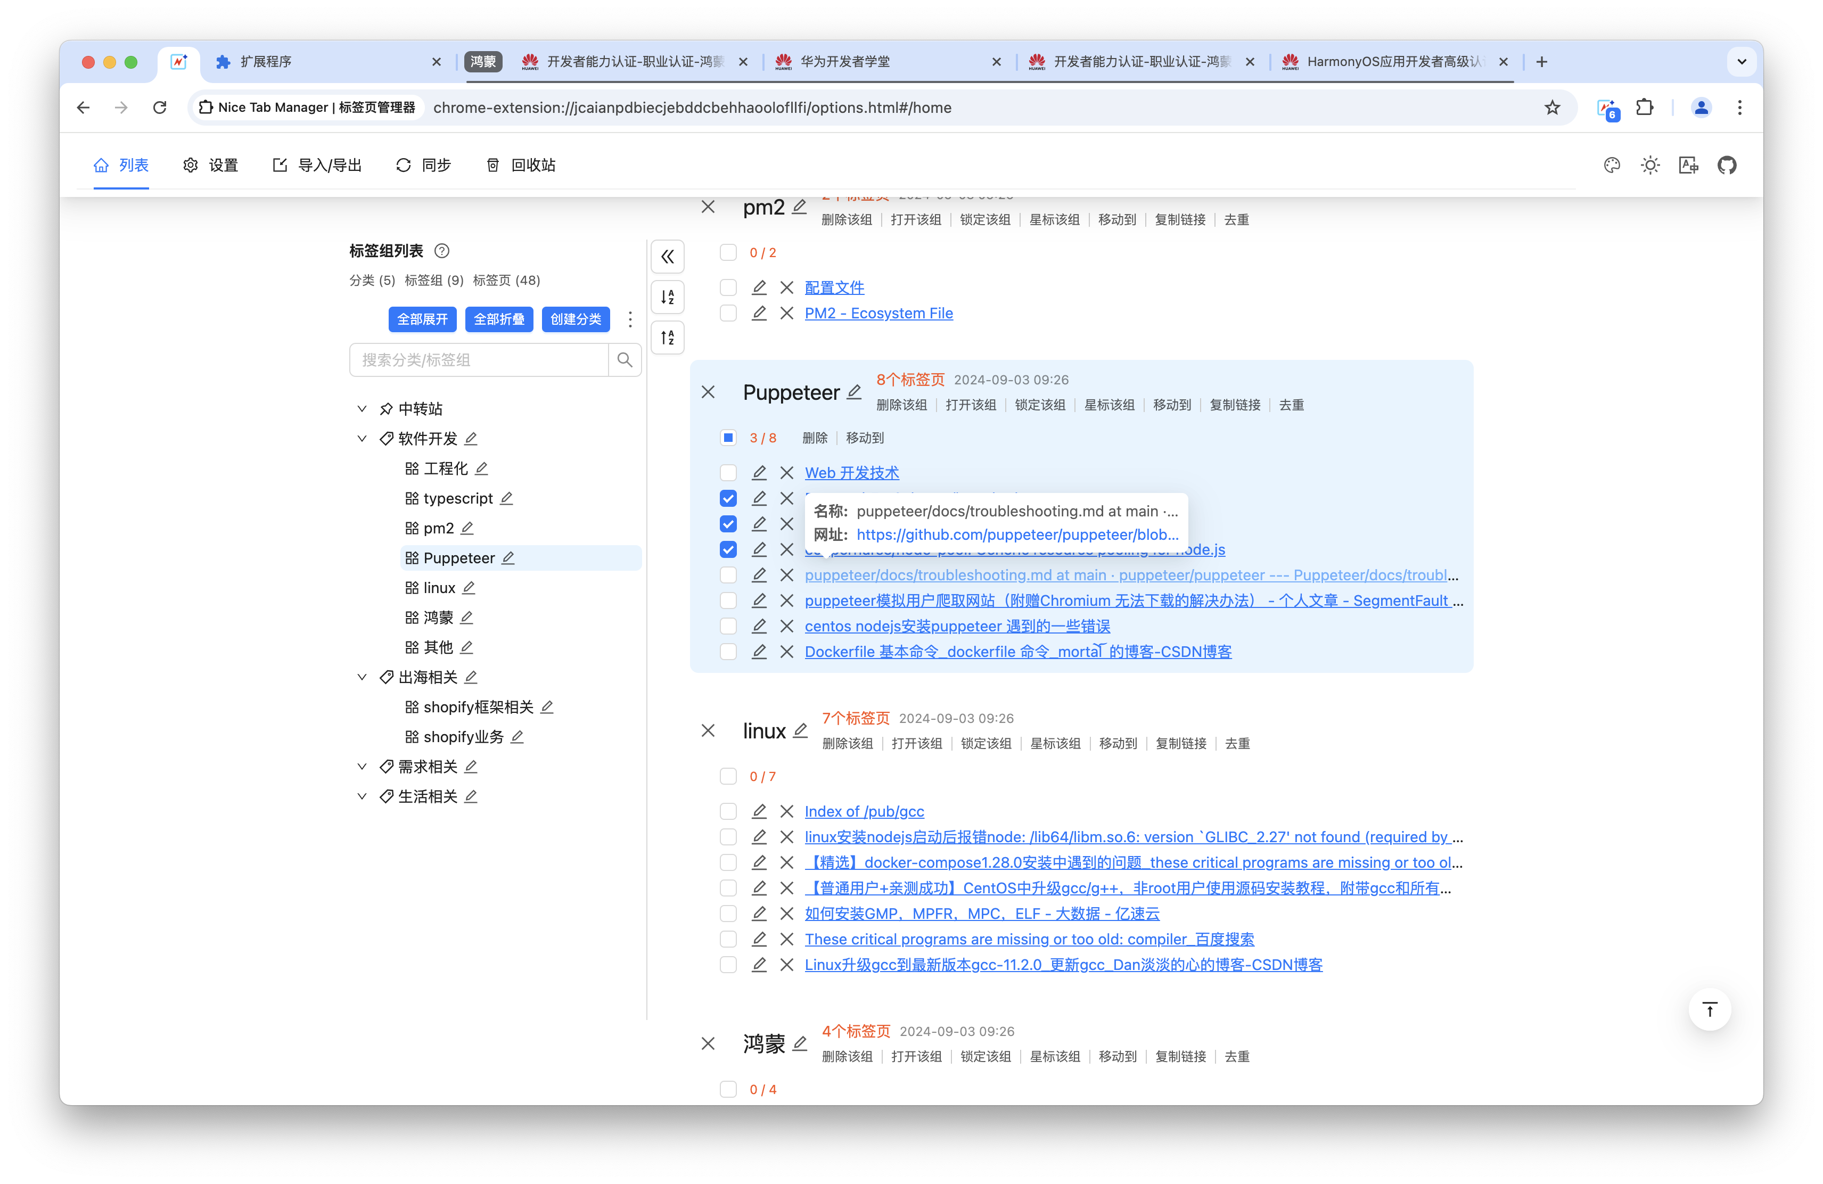Viewport: 1823px width, 1184px height.
Task: Collapse the 中转站 tree node
Action: (x=362, y=409)
